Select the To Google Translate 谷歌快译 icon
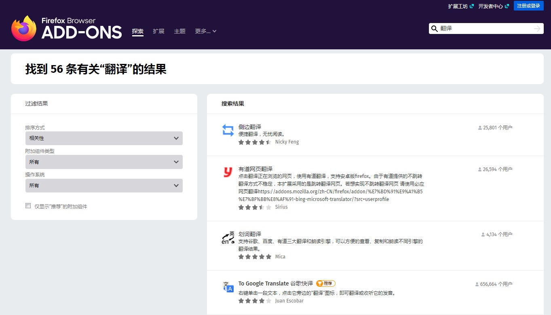The image size is (551, 315). 228,287
